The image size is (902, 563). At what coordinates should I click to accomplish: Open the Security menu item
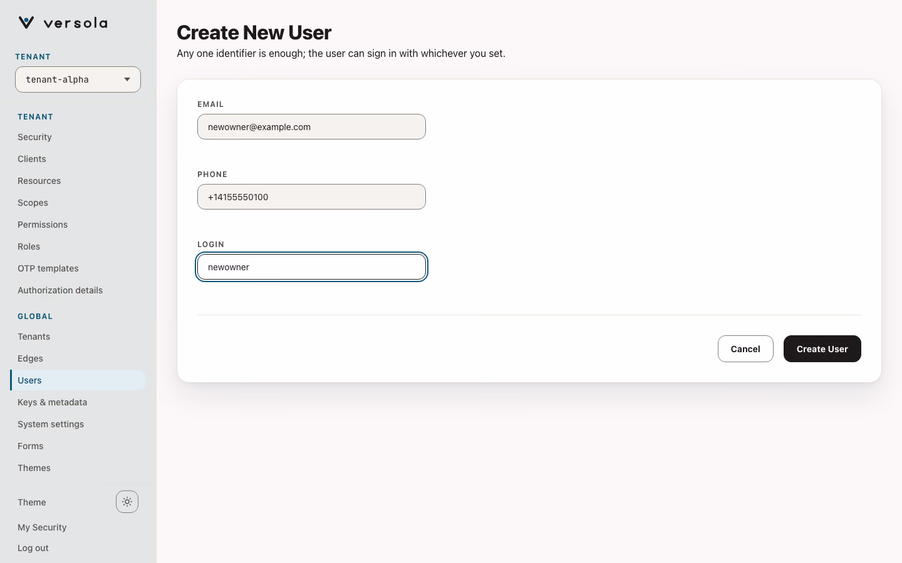coord(34,137)
